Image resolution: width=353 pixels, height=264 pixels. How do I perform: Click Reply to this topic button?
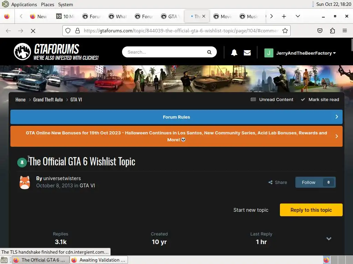click(311, 210)
